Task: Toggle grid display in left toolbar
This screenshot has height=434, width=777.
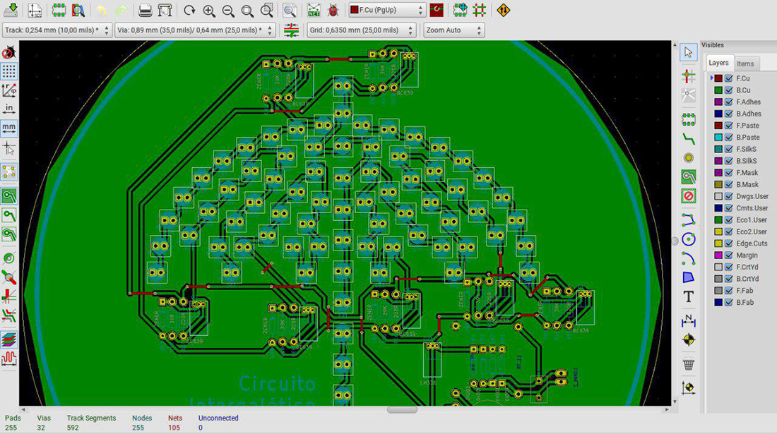Action: pos(9,71)
